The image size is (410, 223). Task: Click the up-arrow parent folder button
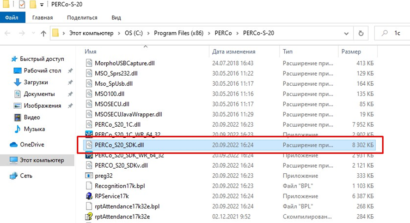pos(43,33)
